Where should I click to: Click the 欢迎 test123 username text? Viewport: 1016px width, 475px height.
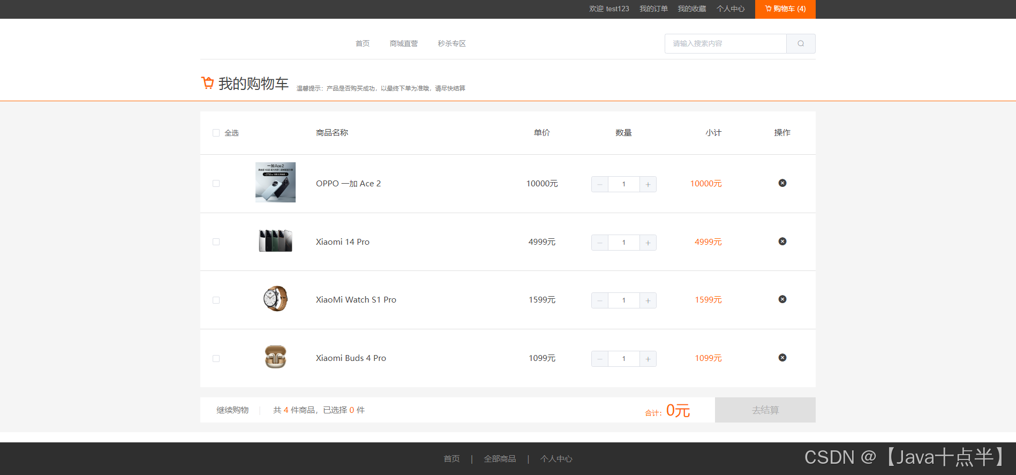click(609, 9)
